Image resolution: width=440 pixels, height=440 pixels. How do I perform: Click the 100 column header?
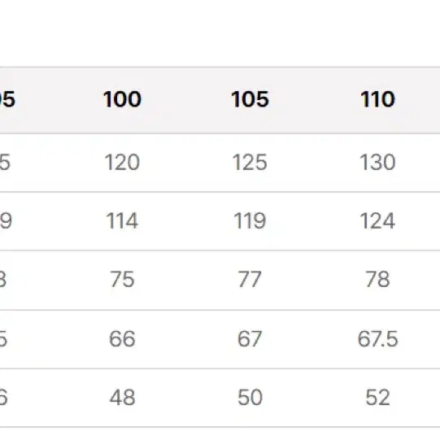[122, 99]
